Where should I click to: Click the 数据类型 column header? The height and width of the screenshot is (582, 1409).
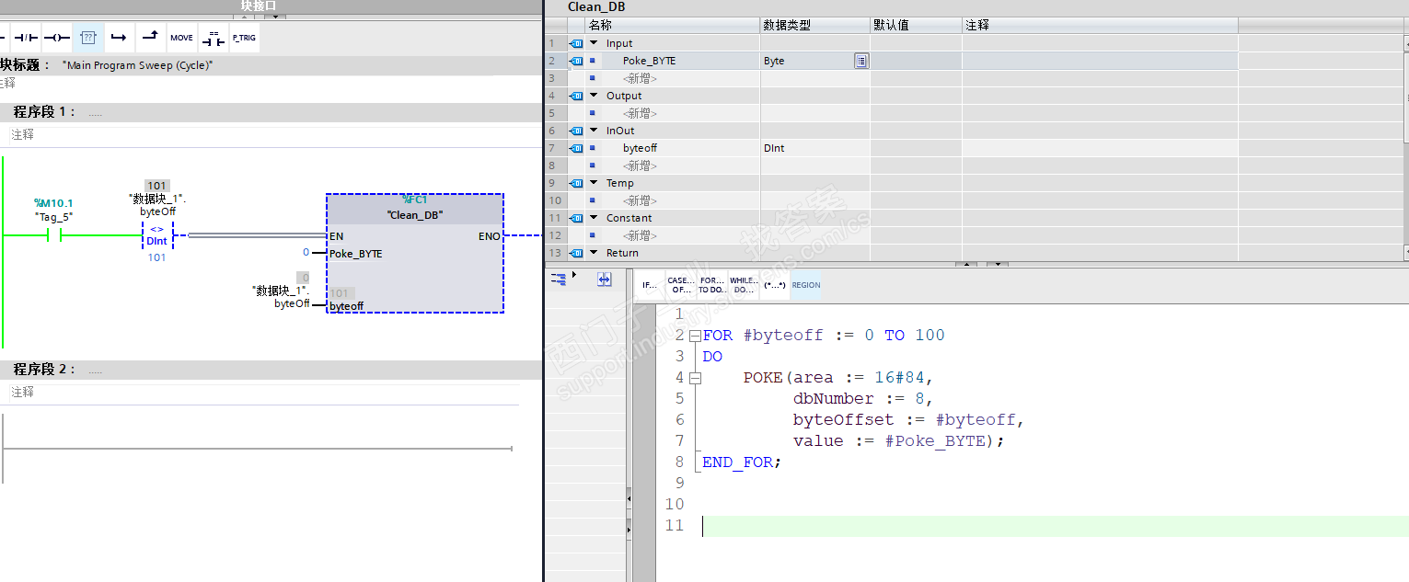pyautogui.click(x=814, y=26)
